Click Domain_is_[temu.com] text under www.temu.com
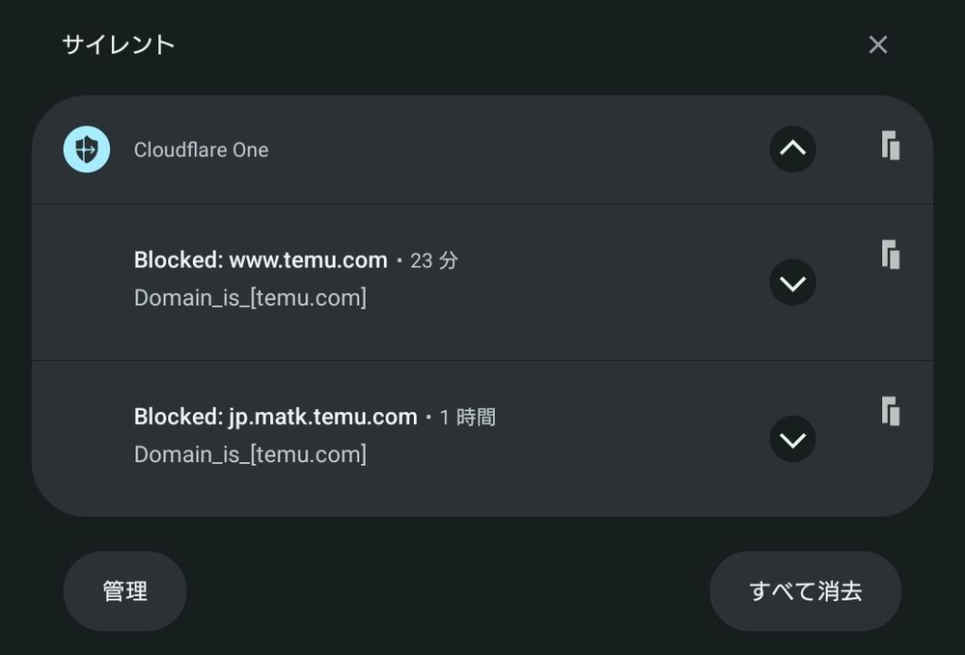Viewport: 965px width, 655px height. tap(250, 298)
